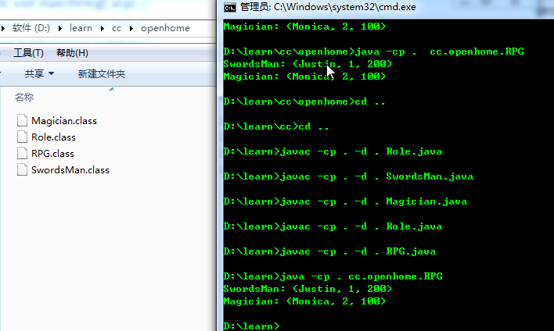Expand the arrow after learn breadcrumb
The width and height of the screenshot is (554, 331).
pos(103,28)
